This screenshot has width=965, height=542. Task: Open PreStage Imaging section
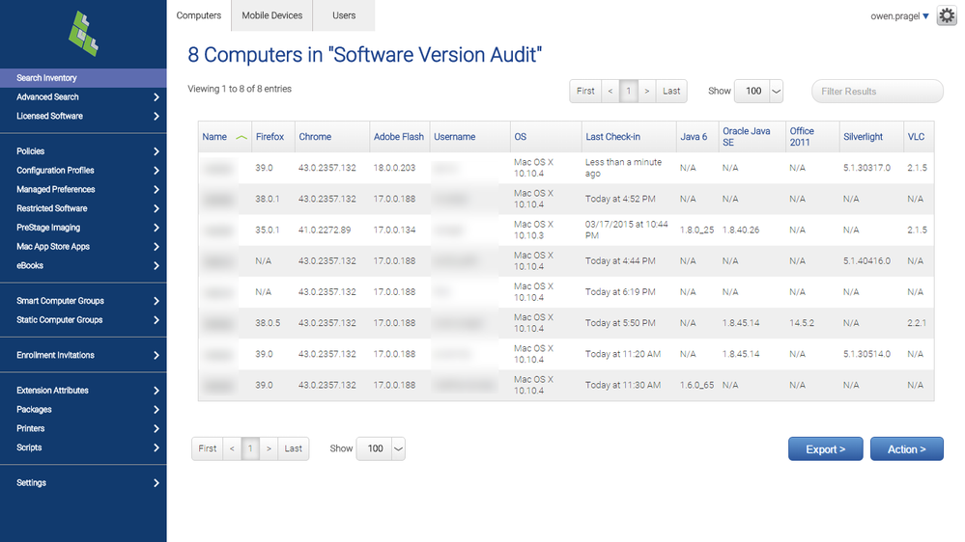(83, 228)
